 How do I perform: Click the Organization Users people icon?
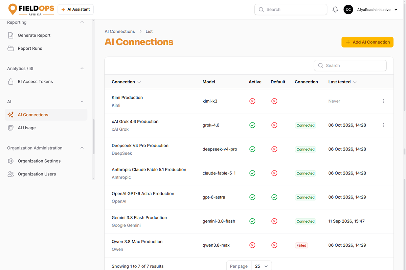click(11, 174)
